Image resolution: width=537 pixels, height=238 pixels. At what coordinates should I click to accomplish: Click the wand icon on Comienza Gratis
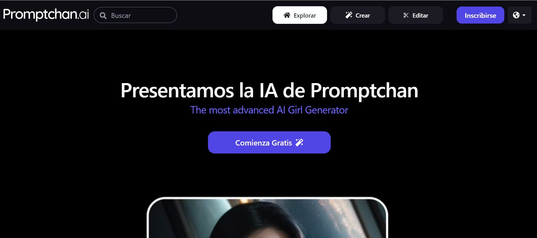tap(299, 142)
